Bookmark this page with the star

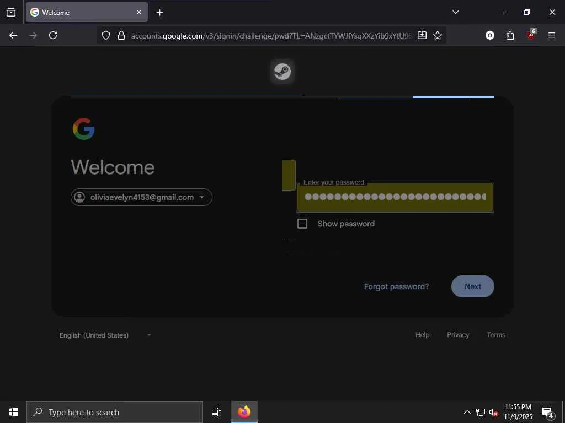[438, 35]
